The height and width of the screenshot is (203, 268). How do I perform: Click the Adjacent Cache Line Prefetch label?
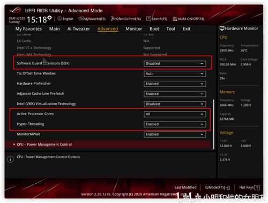pos(40,94)
